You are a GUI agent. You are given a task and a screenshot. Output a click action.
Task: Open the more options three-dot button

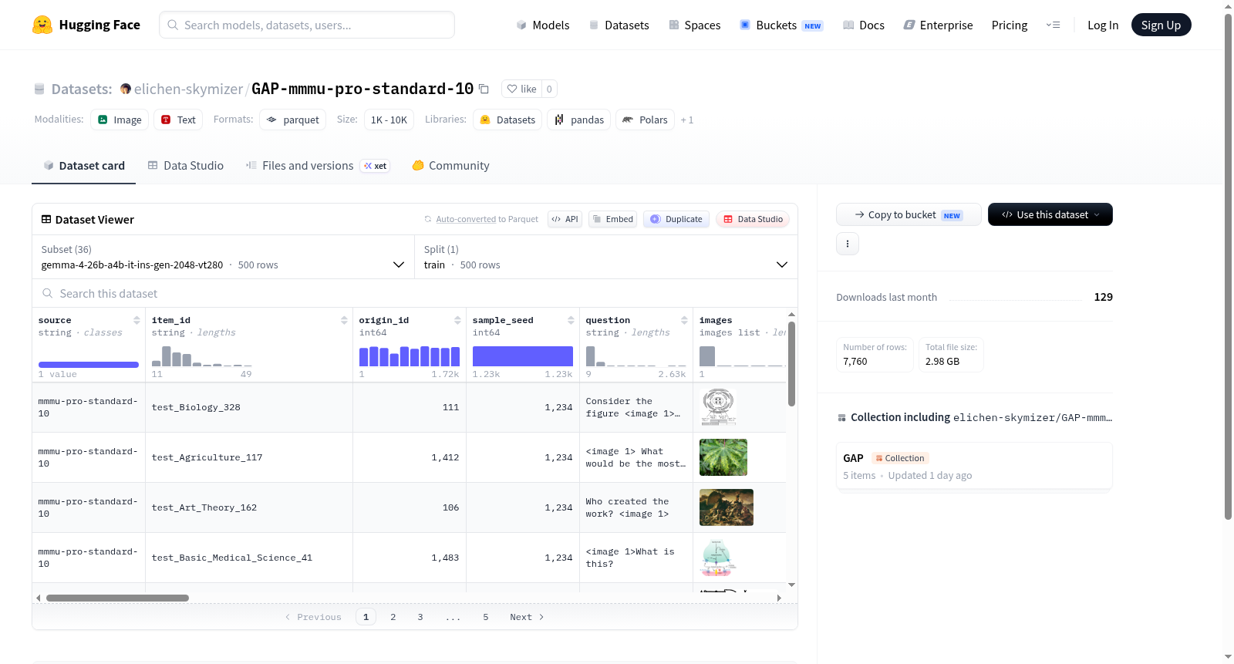click(848, 244)
